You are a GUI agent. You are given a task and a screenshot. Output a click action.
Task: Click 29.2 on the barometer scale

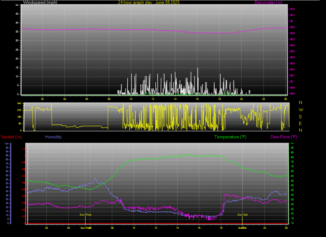(x=292, y=69)
